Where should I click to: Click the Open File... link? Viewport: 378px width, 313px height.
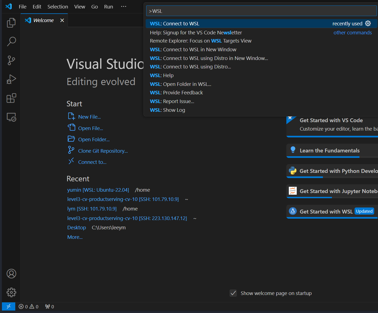point(91,128)
